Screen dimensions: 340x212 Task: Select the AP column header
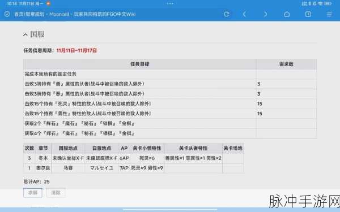124,148
